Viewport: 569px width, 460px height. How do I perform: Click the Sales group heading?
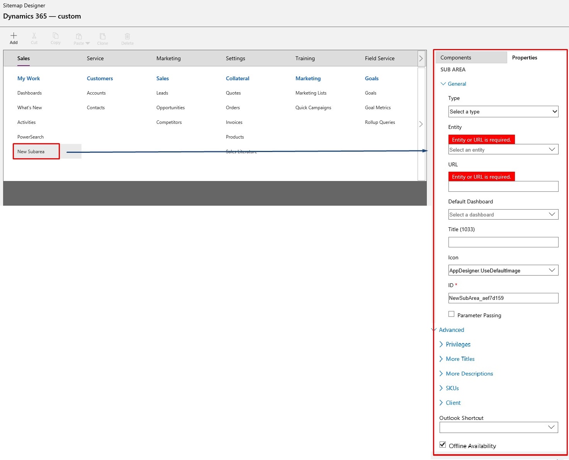(163, 78)
